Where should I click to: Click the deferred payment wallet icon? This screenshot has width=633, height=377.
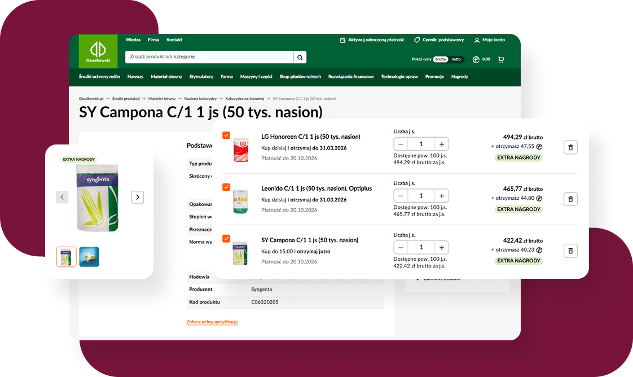click(343, 41)
